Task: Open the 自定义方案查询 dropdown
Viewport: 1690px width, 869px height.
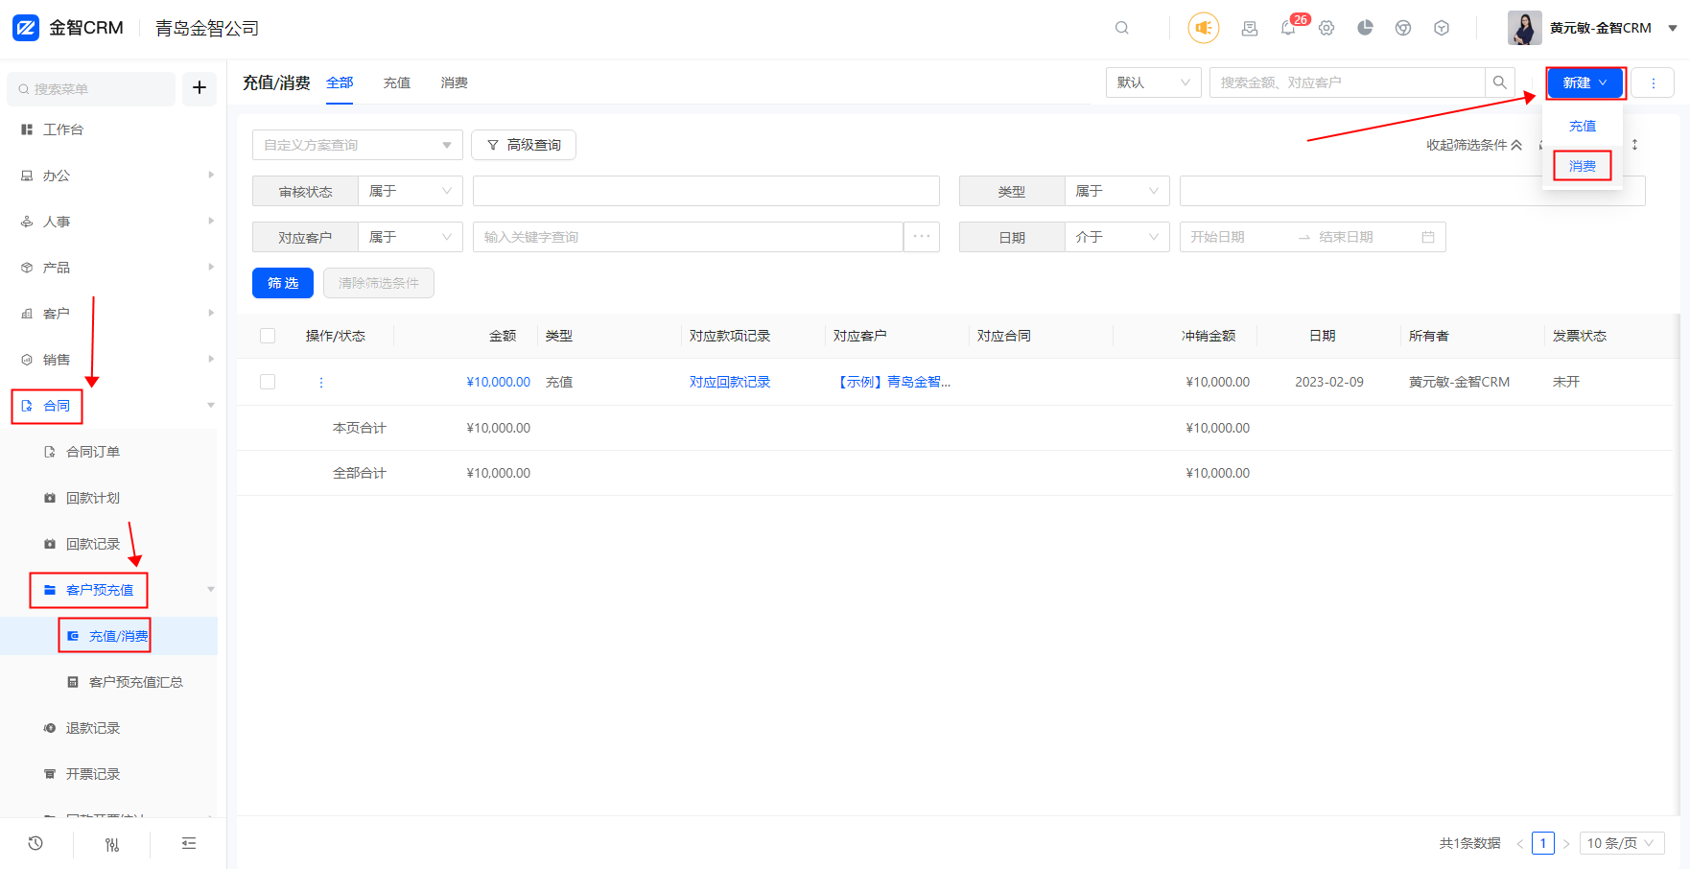Action: [358, 145]
